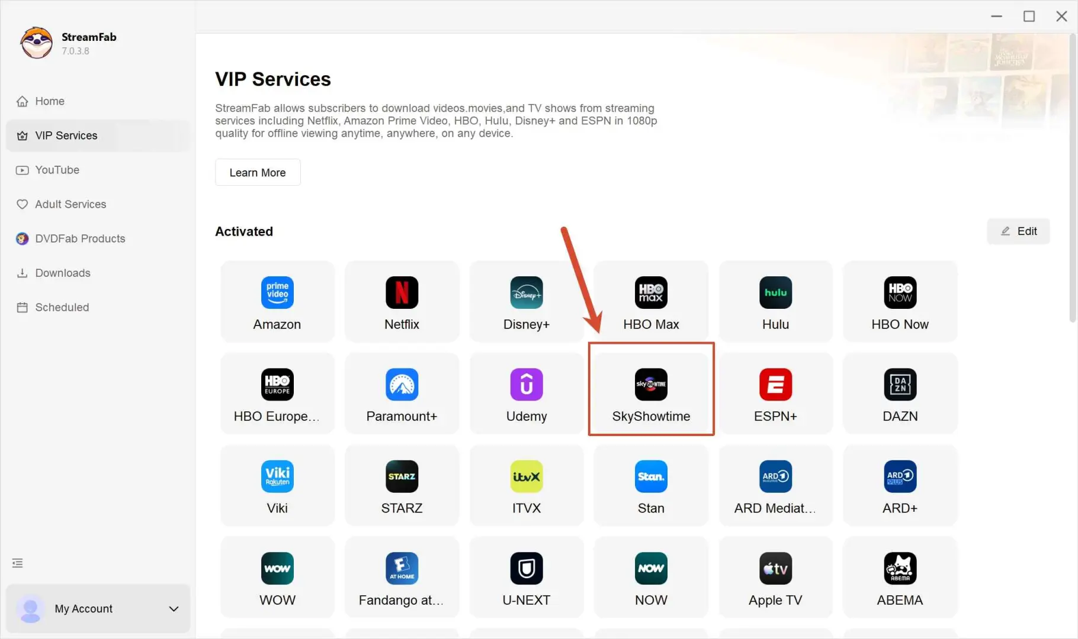This screenshot has height=639, width=1078.
Task: Open the Fandango at Home tile
Action: 402,577
